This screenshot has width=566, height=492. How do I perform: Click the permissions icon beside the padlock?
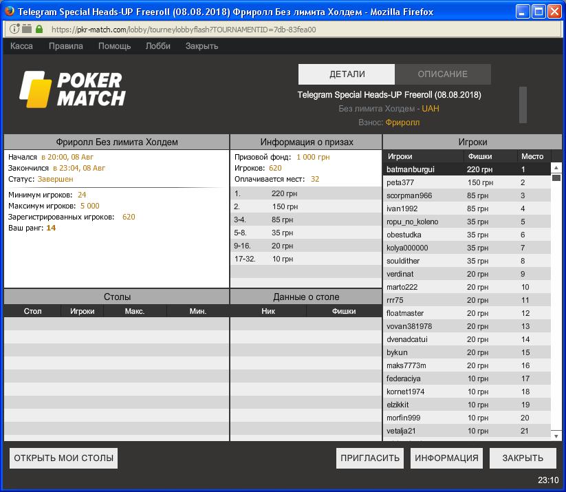click(x=27, y=28)
